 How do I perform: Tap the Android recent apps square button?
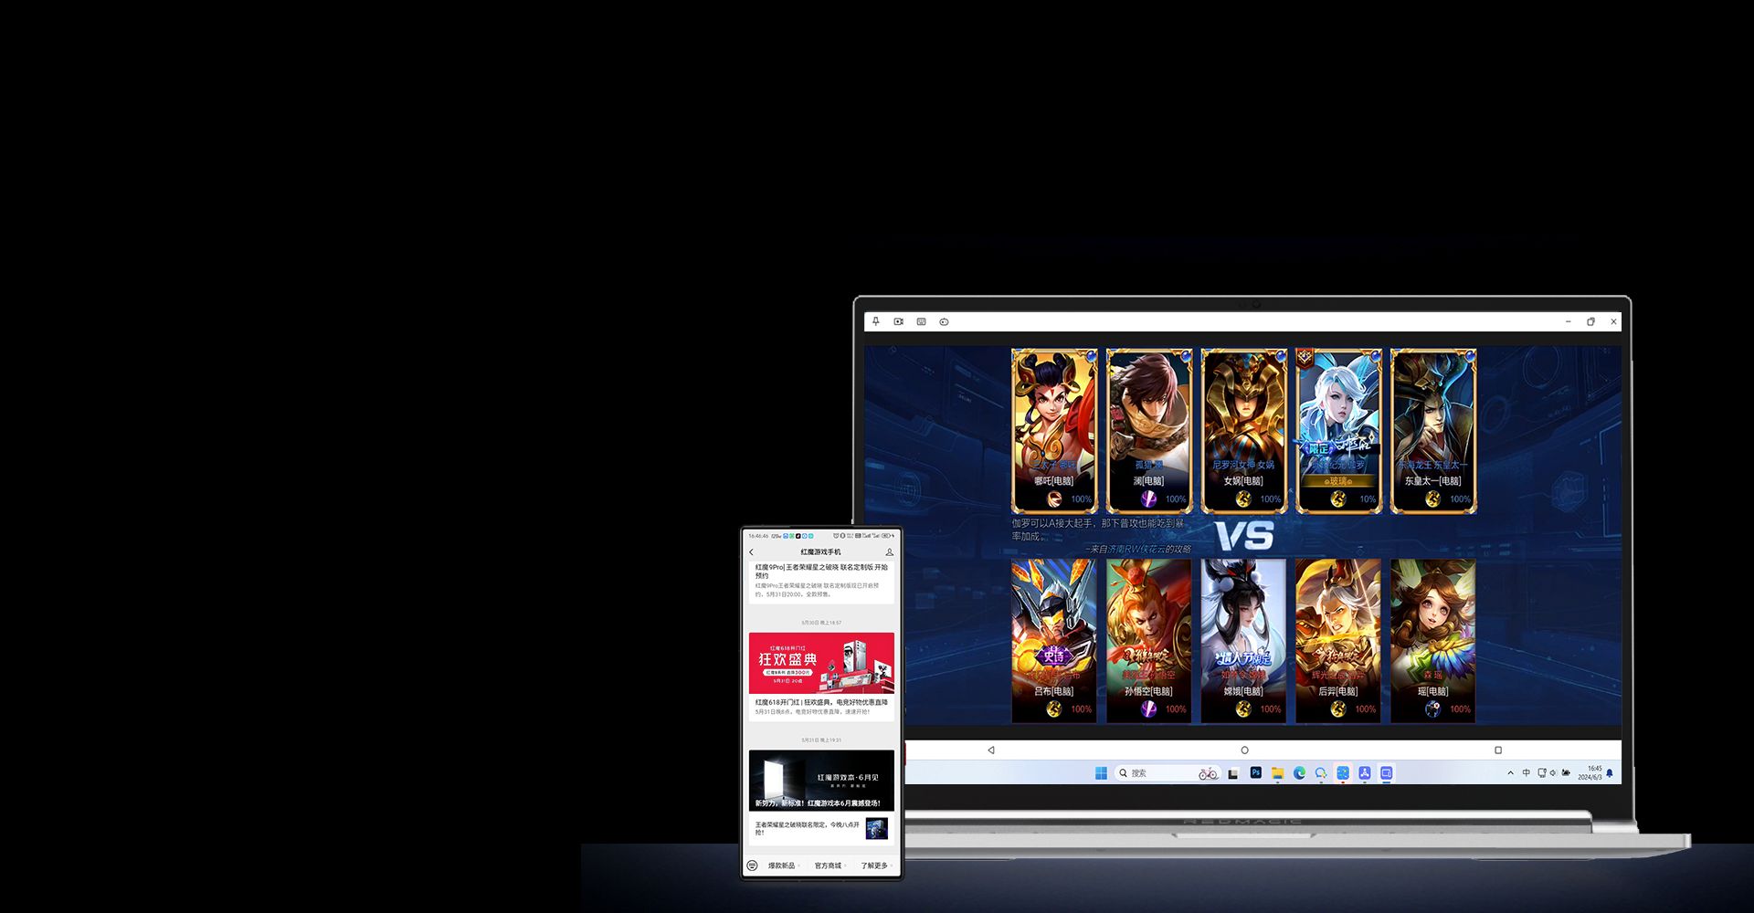pyautogui.click(x=1498, y=750)
